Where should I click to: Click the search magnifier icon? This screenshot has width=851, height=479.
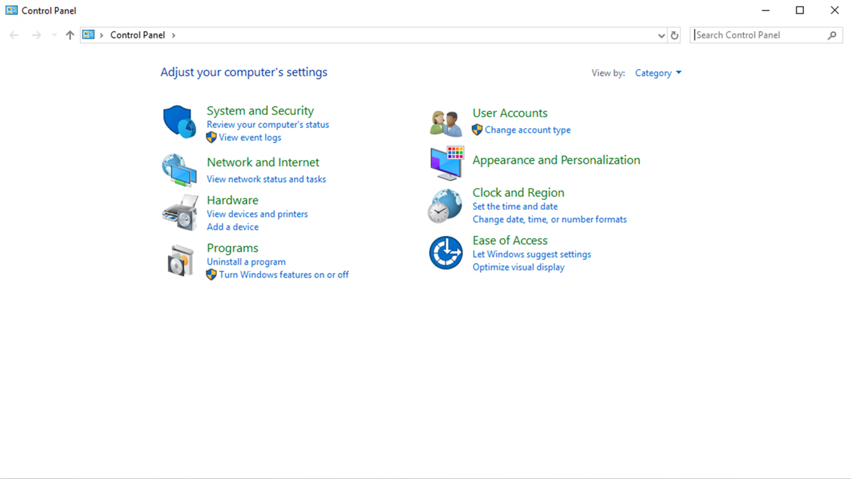click(832, 35)
